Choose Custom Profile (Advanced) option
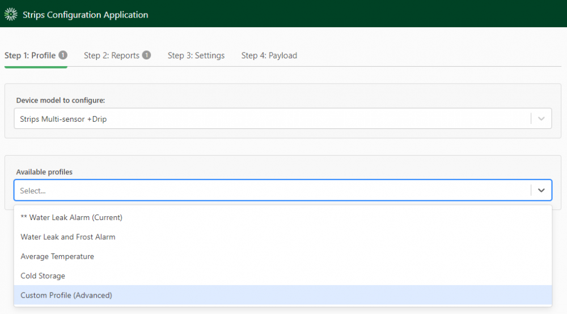This screenshot has width=567, height=314. pos(283,295)
